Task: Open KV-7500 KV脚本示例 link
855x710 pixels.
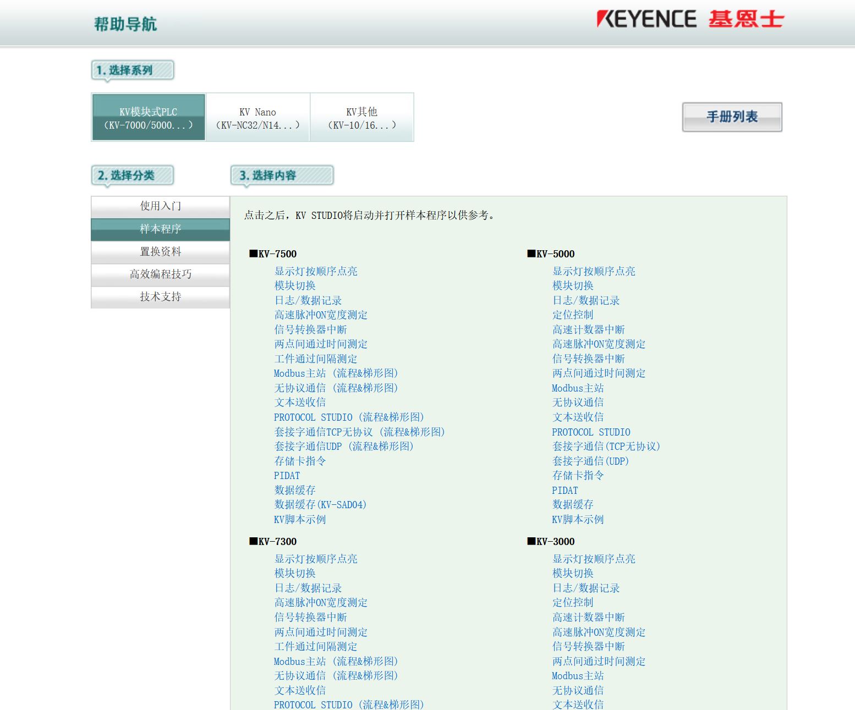Action: (x=300, y=520)
